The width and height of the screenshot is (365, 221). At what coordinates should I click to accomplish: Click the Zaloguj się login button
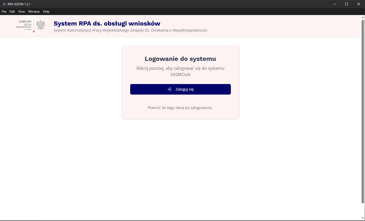coord(180,89)
